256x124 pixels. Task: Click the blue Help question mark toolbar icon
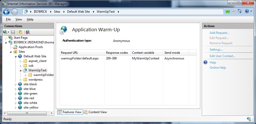coord(247,11)
